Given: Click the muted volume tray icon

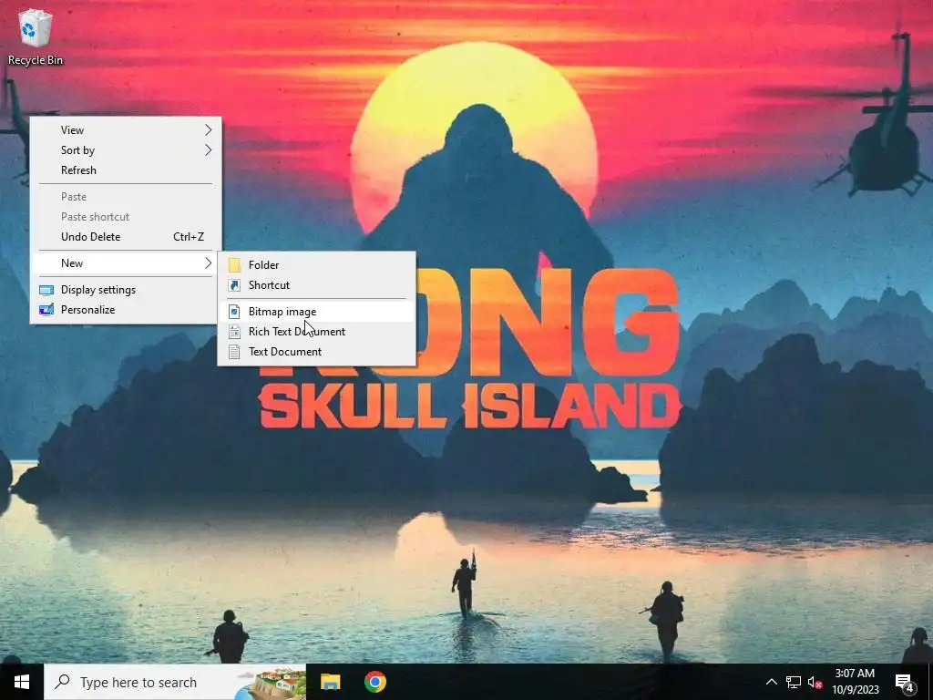Looking at the screenshot, I should point(815,682).
